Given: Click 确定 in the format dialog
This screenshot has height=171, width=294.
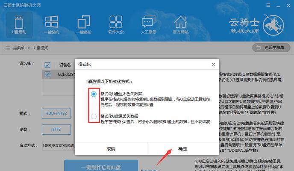Looking at the screenshot, I should pyautogui.click(x=183, y=149).
